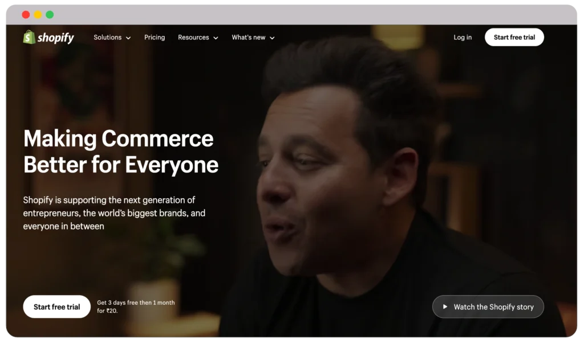
Task: Click Start free trial in the header
Action: [514, 36]
